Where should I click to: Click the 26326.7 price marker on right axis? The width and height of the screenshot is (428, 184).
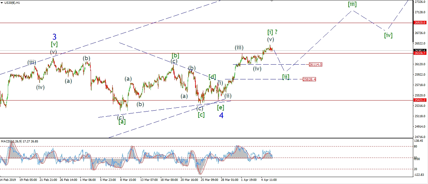tap(420, 54)
